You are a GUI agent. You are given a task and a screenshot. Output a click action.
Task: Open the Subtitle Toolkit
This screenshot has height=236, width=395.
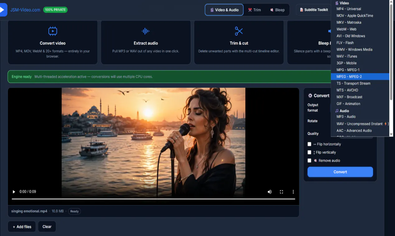[314, 10]
